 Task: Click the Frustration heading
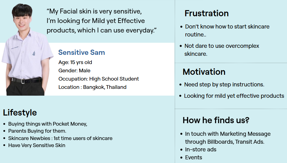point(207,13)
